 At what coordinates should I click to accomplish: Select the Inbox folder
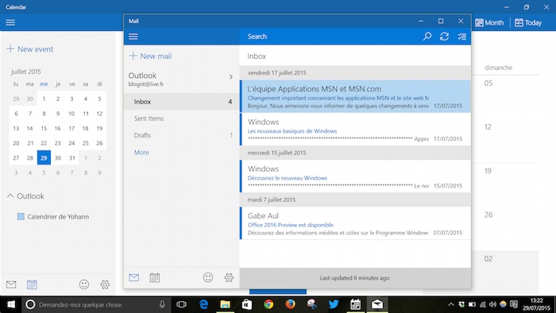tap(182, 102)
